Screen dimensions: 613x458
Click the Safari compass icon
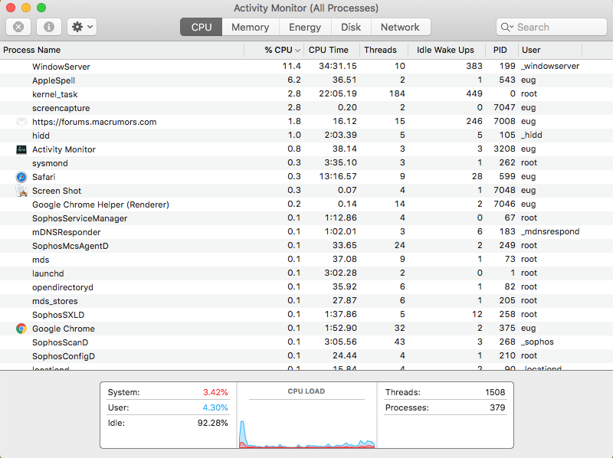21,177
